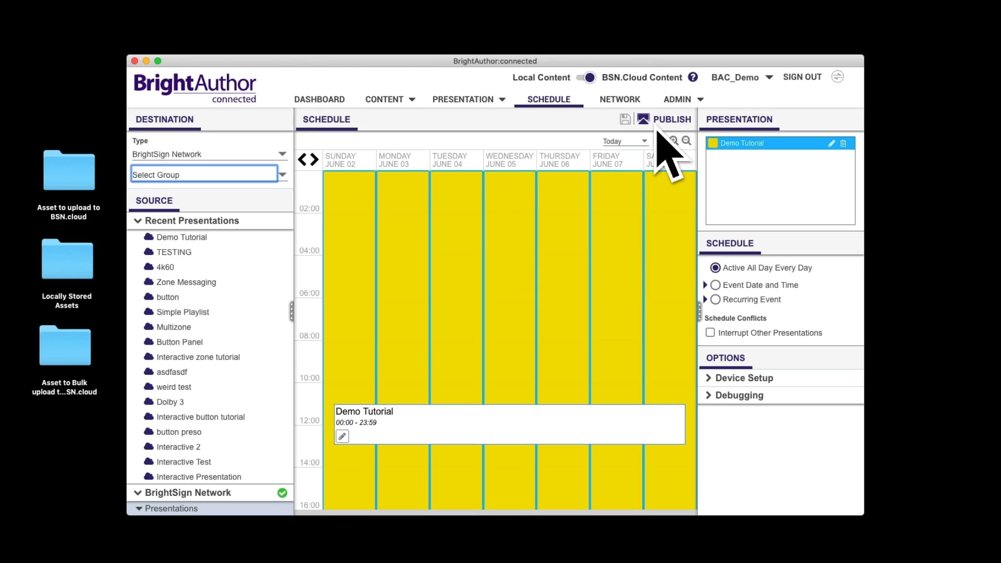Click the edit pencil on schedule event

pyautogui.click(x=342, y=436)
